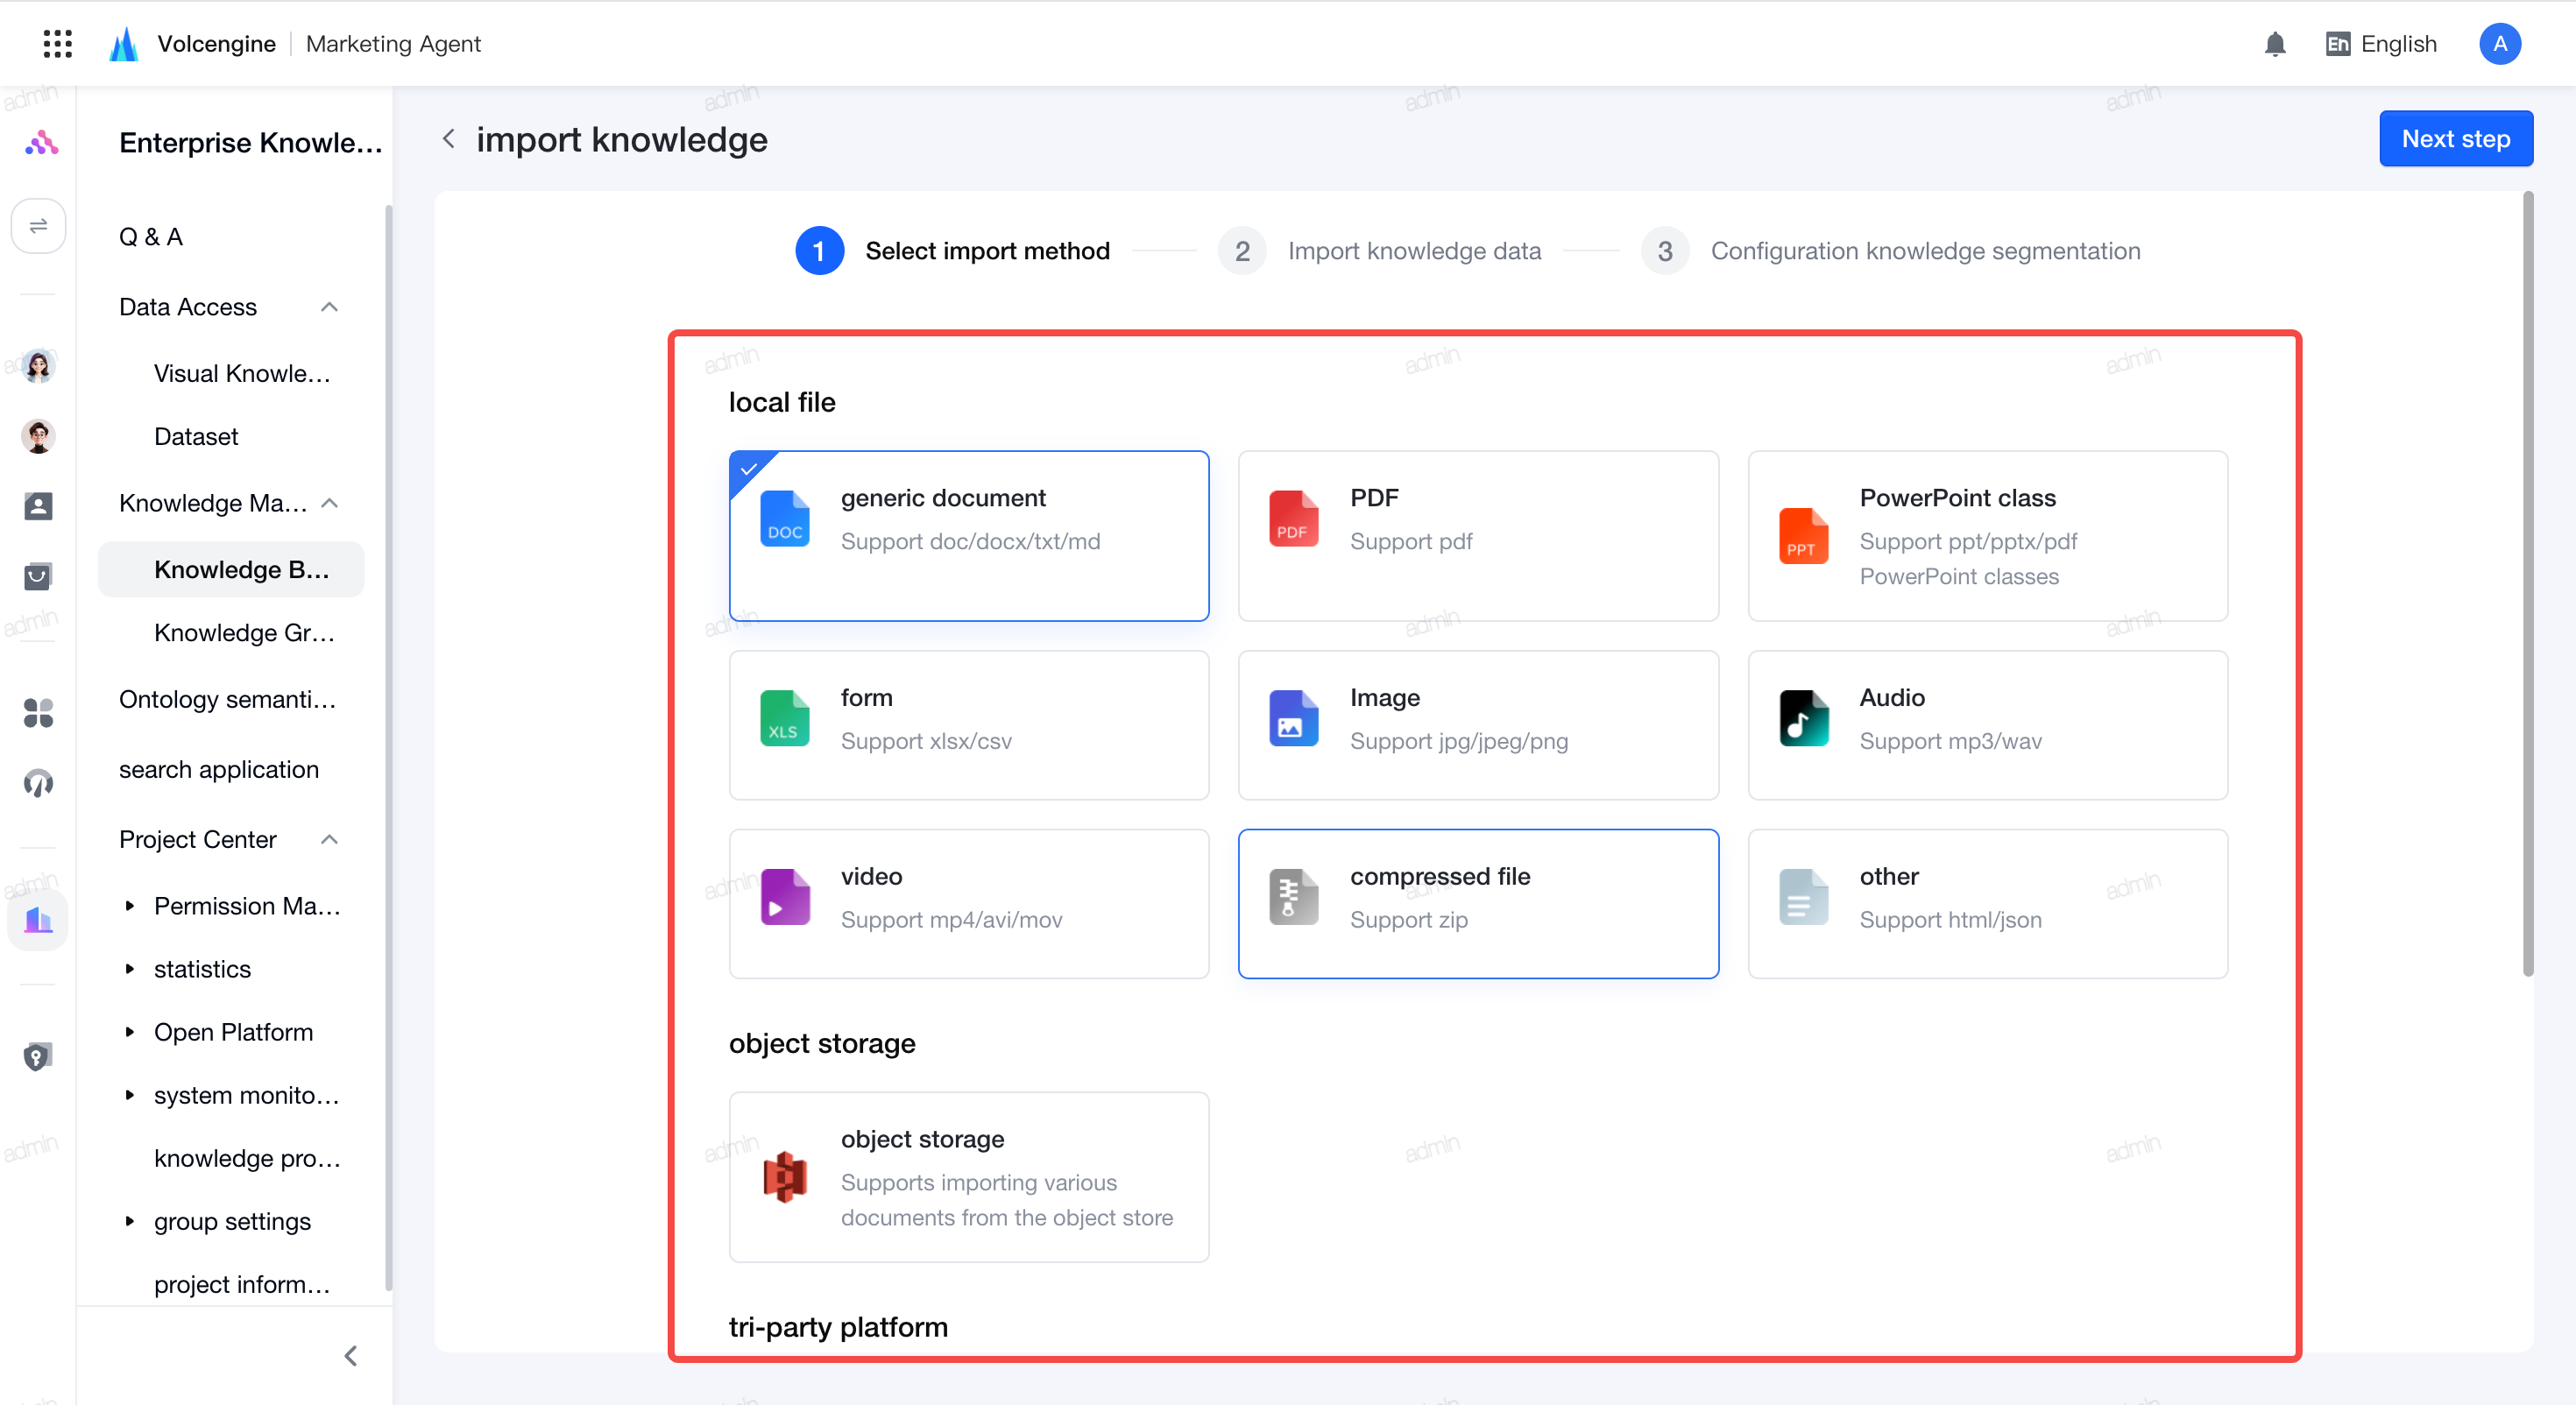The width and height of the screenshot is (2576, 1405).
Task: Open the apps grid launcher icon
Action: click(58, 43)
